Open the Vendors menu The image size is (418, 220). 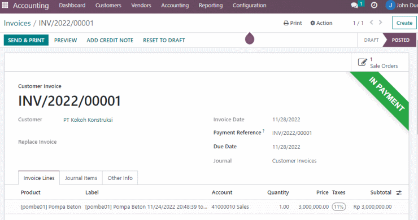pyautogui.click(x=141, y=5)
